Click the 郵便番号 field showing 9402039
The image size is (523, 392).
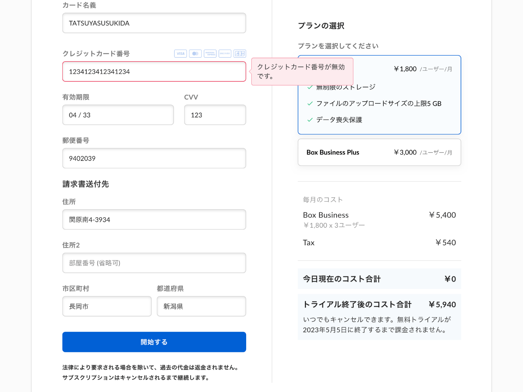pyautogui.click(x=154, y=158)
